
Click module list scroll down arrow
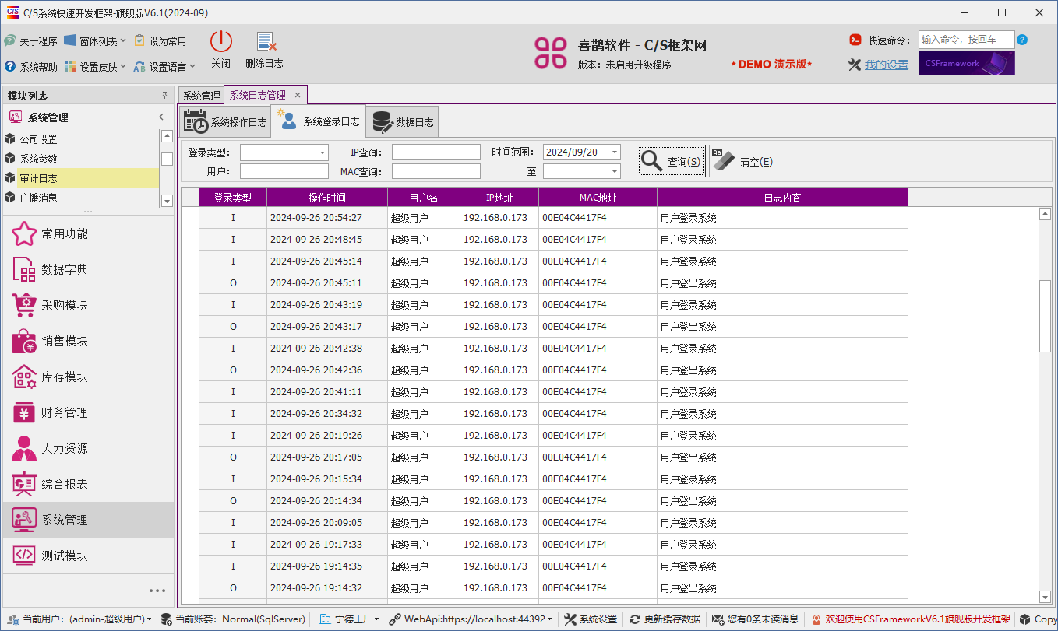tap(166, 201)
